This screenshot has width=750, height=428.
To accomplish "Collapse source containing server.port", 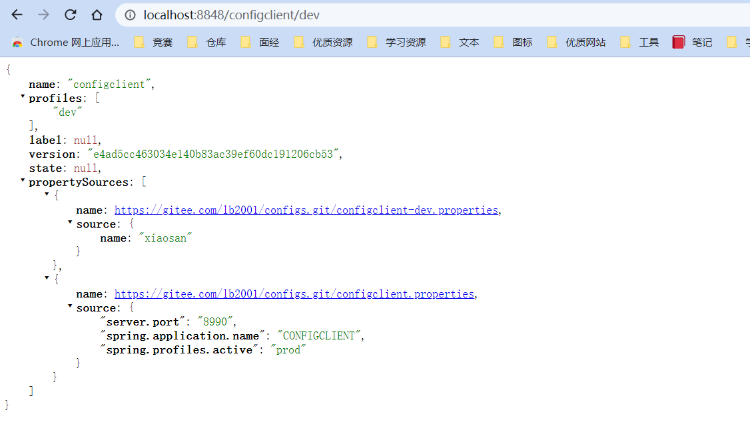I will click(x=70, y=306).
